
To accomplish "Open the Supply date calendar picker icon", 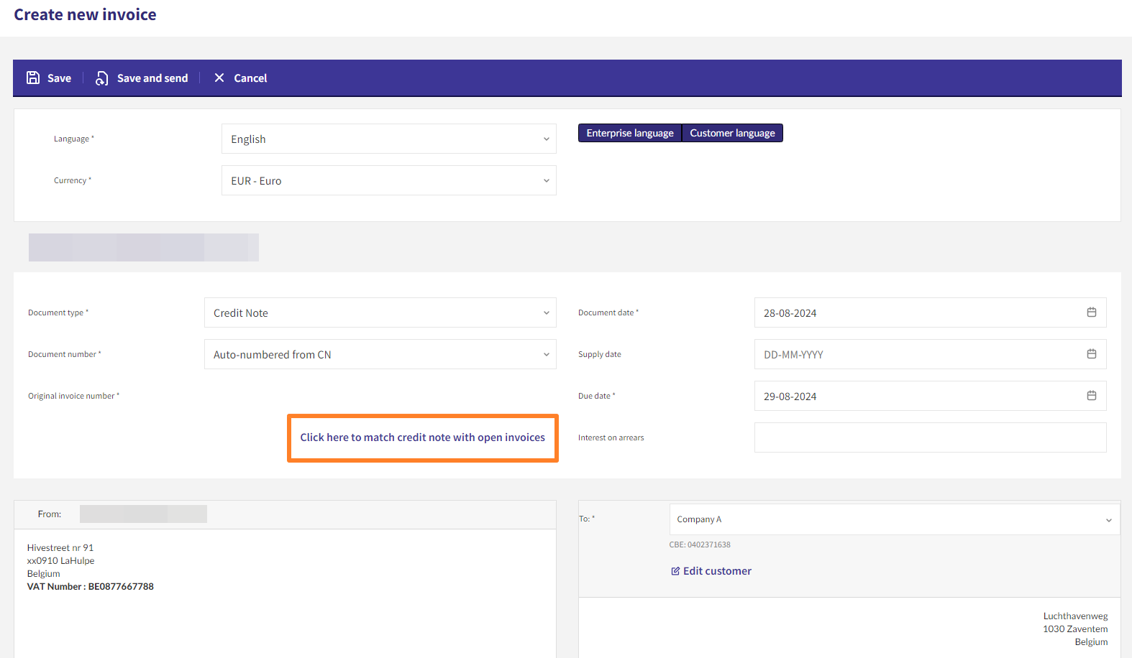I will click(x=1092, y=354).
